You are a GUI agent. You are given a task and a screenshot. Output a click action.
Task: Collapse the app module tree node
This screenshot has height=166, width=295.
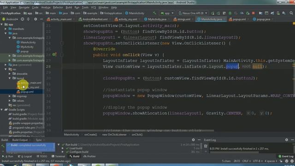2,24
